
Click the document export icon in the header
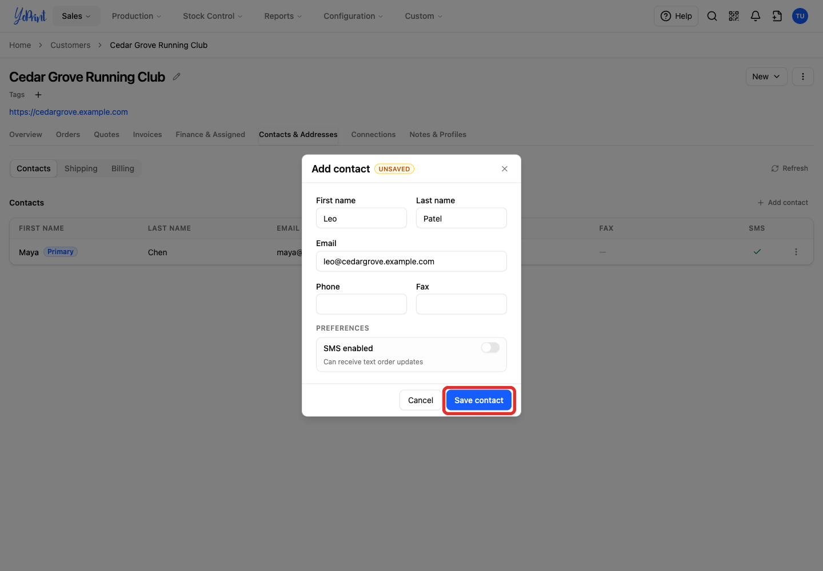click(777, 16)
